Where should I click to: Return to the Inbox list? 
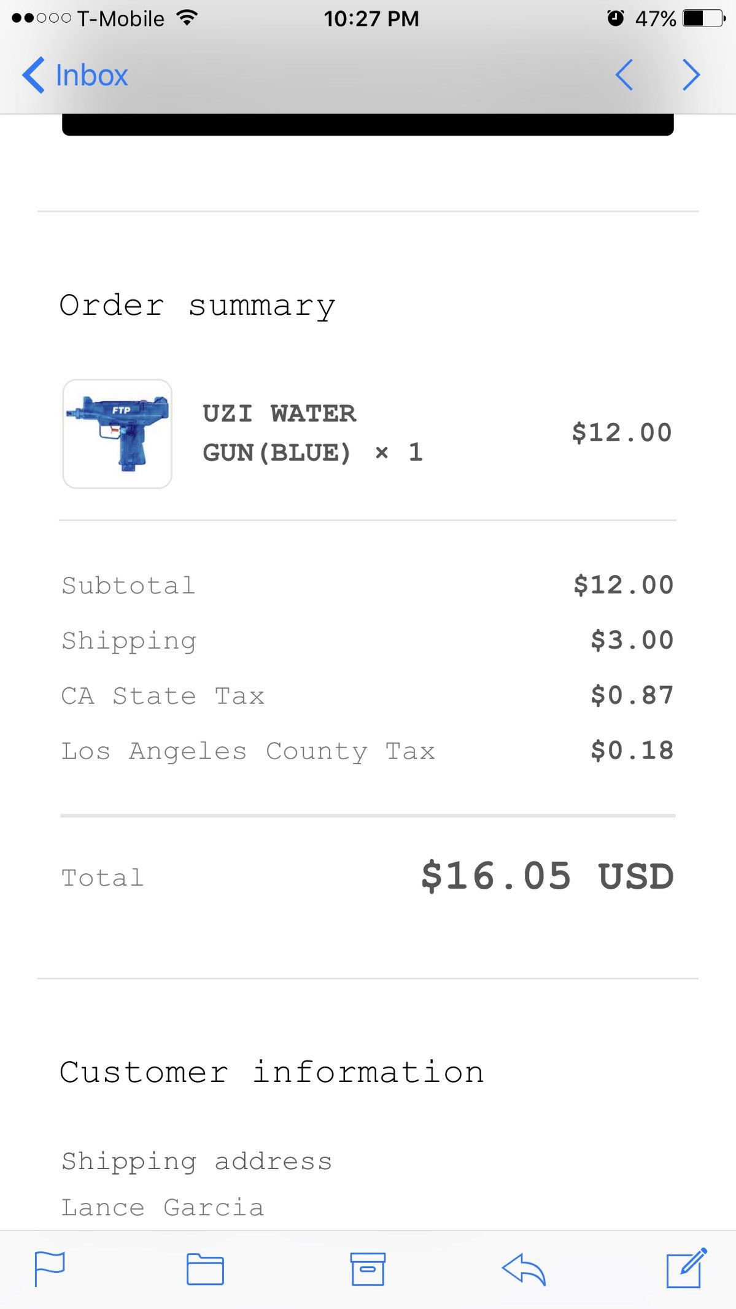(91, 75)
